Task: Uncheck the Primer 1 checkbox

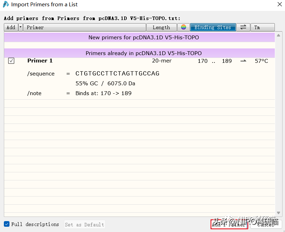Action: pyautogui.click(x=11, y=61)
